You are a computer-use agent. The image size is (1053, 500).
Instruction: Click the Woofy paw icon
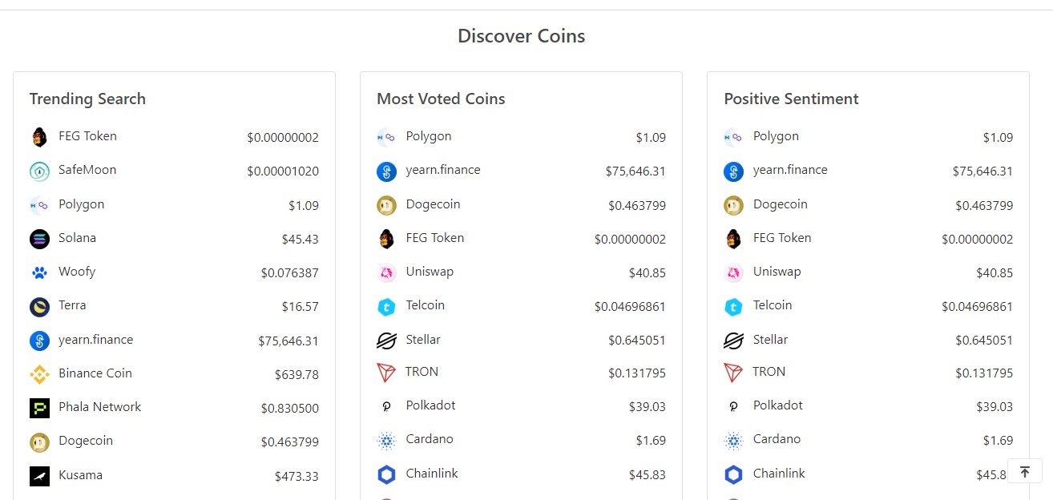(39, 272)
